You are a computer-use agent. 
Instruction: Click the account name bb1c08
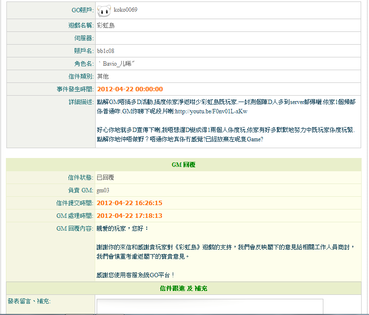(105, 51)
